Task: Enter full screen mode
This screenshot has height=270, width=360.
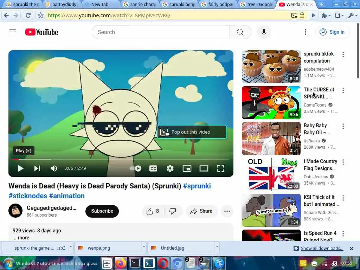Action: [x=221, y=168]
